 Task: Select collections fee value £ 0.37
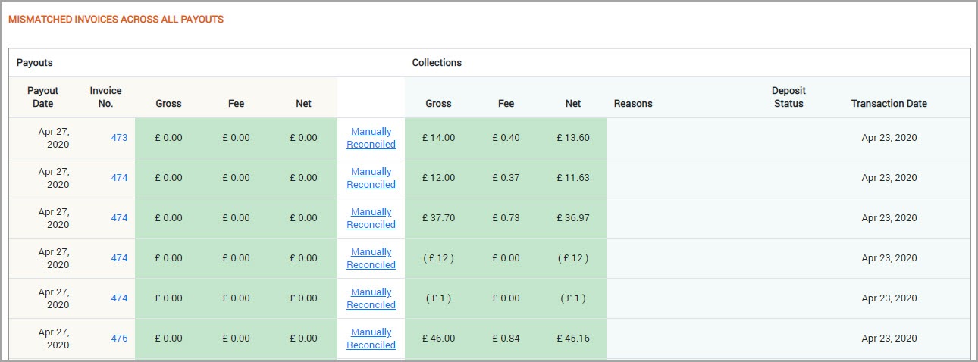(x=506, y=178)
